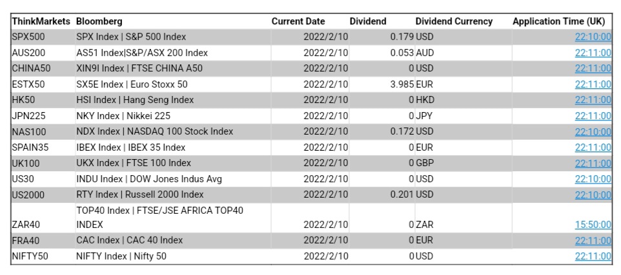Click the Bloomberg column header
621x275 pixels.
[x=99, y=21]
